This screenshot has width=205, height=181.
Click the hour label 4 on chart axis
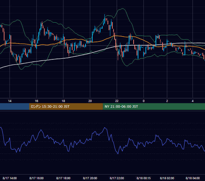click(193, 101)
